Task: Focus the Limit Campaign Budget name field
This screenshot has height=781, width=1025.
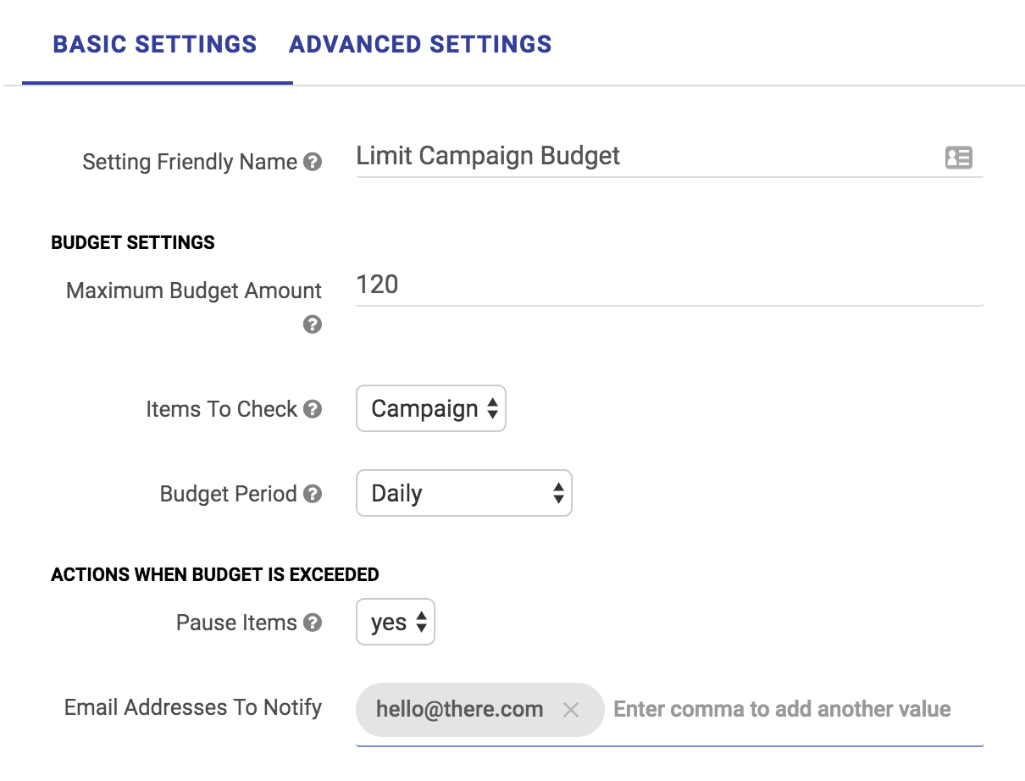Action: [x=644, y=157]
